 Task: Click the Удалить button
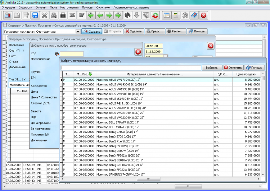[x=134, y=31]
